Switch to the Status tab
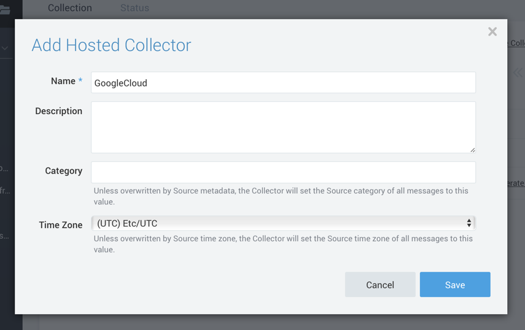 (134, 8)
